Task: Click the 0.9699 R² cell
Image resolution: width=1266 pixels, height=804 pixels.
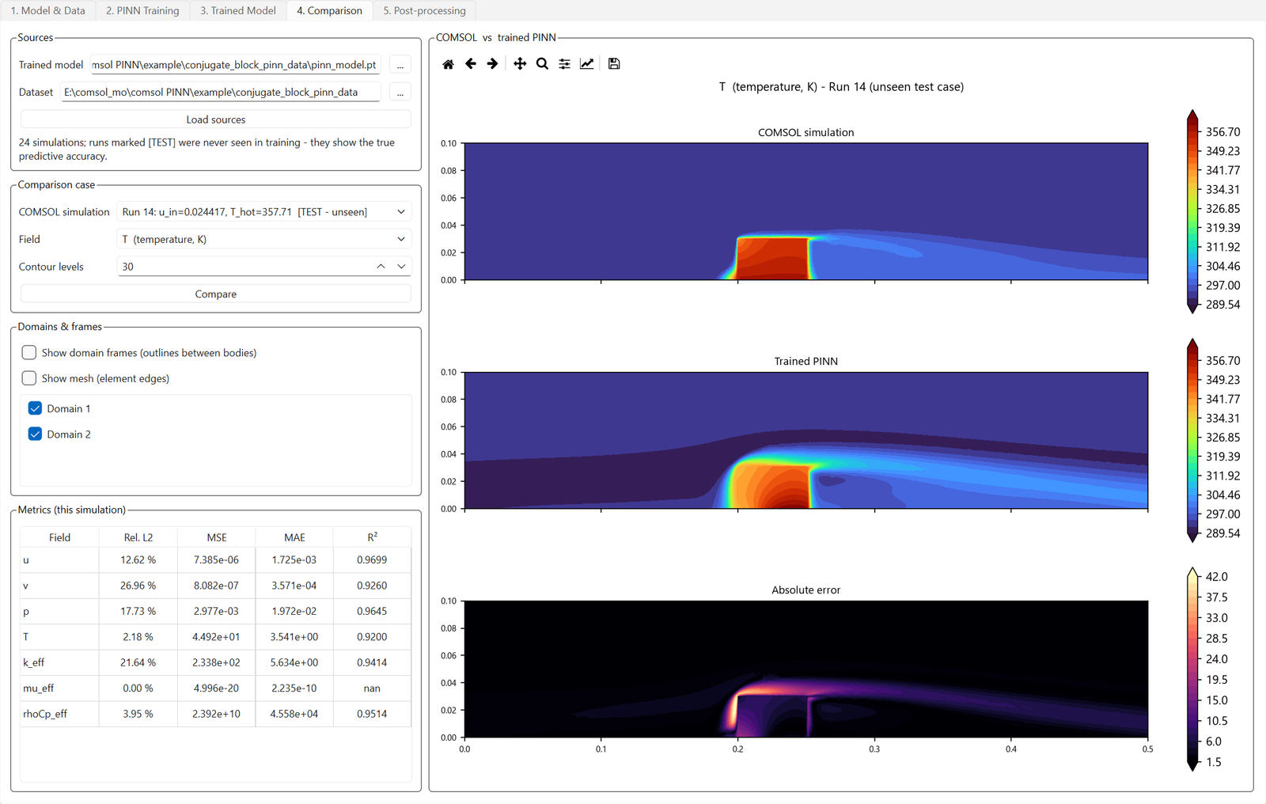Action: pos(372,559)
